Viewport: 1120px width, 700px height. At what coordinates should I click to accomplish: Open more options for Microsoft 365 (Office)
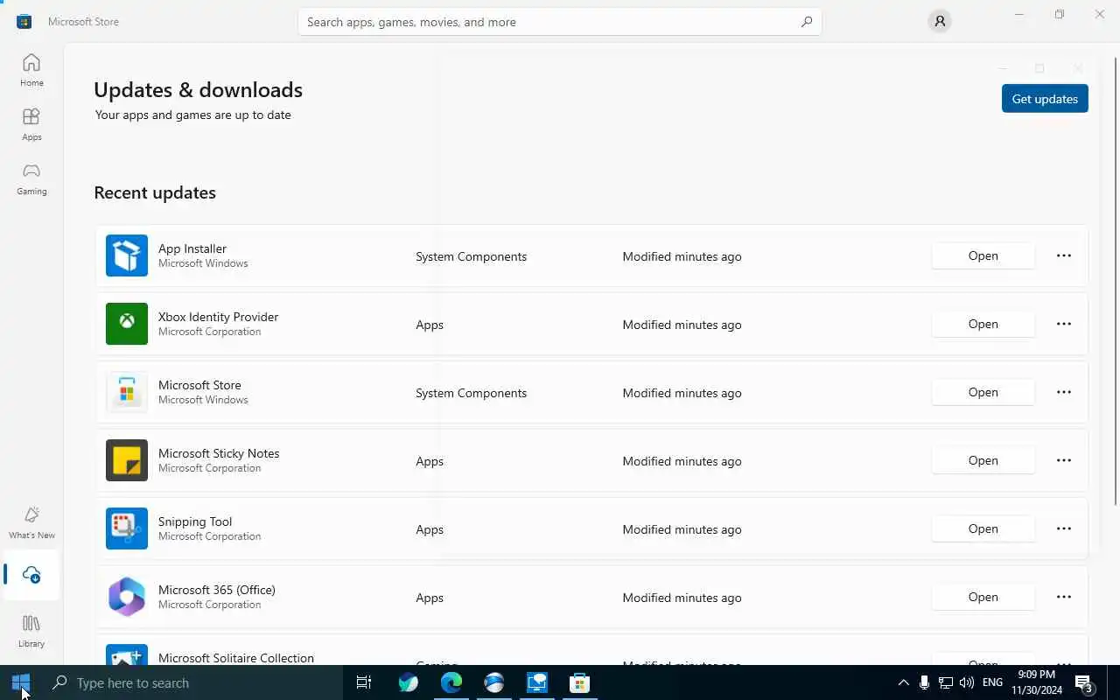pos(1064,597)
